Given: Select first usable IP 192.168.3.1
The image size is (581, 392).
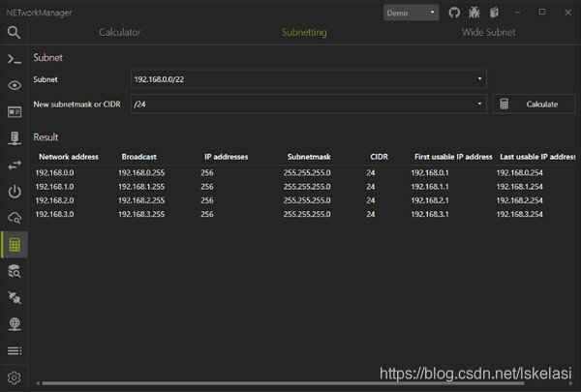Looking at the screenshot, I should pos(430,214).
